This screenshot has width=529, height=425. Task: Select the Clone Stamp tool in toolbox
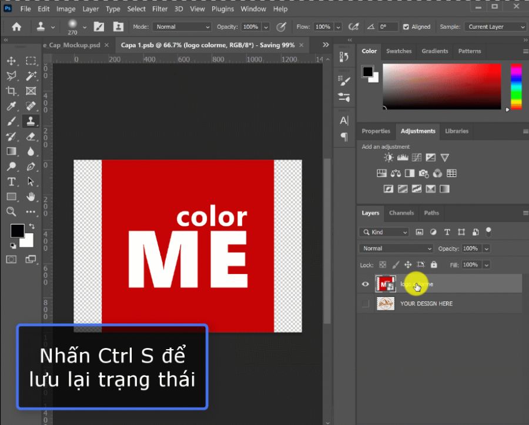(31, 121)
